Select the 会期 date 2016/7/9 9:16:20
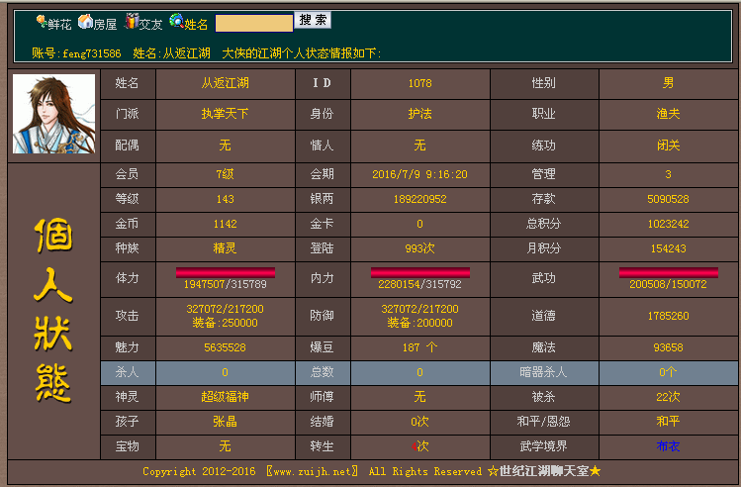This screenshot has width=741, height=487. tap(420, 174)
